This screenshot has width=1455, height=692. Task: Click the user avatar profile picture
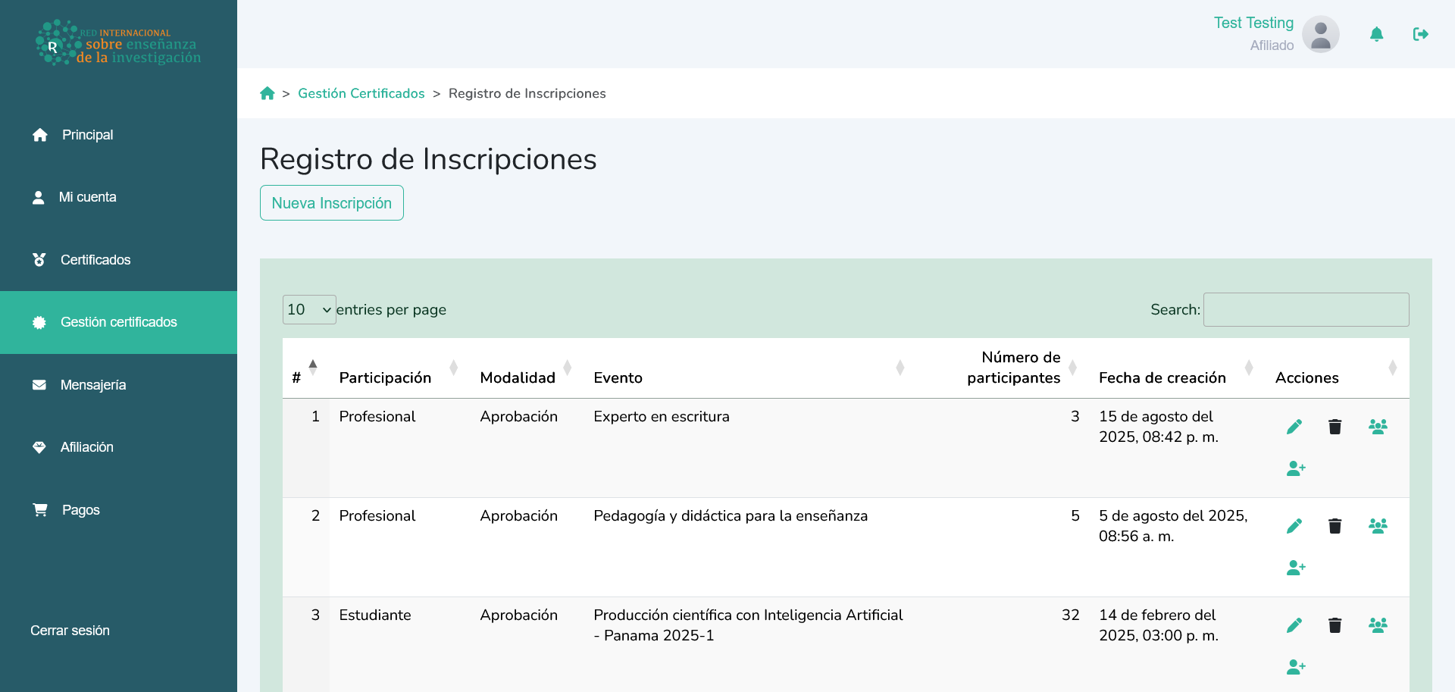coord(1320,35)
